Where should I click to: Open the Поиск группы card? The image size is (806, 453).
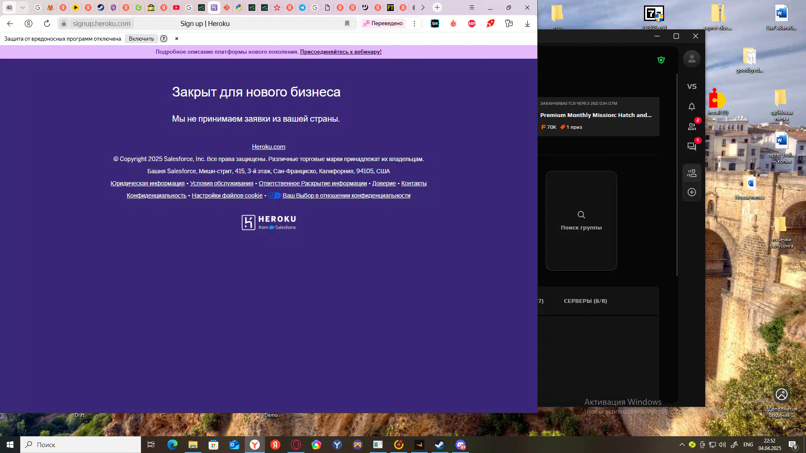(581, 221)
